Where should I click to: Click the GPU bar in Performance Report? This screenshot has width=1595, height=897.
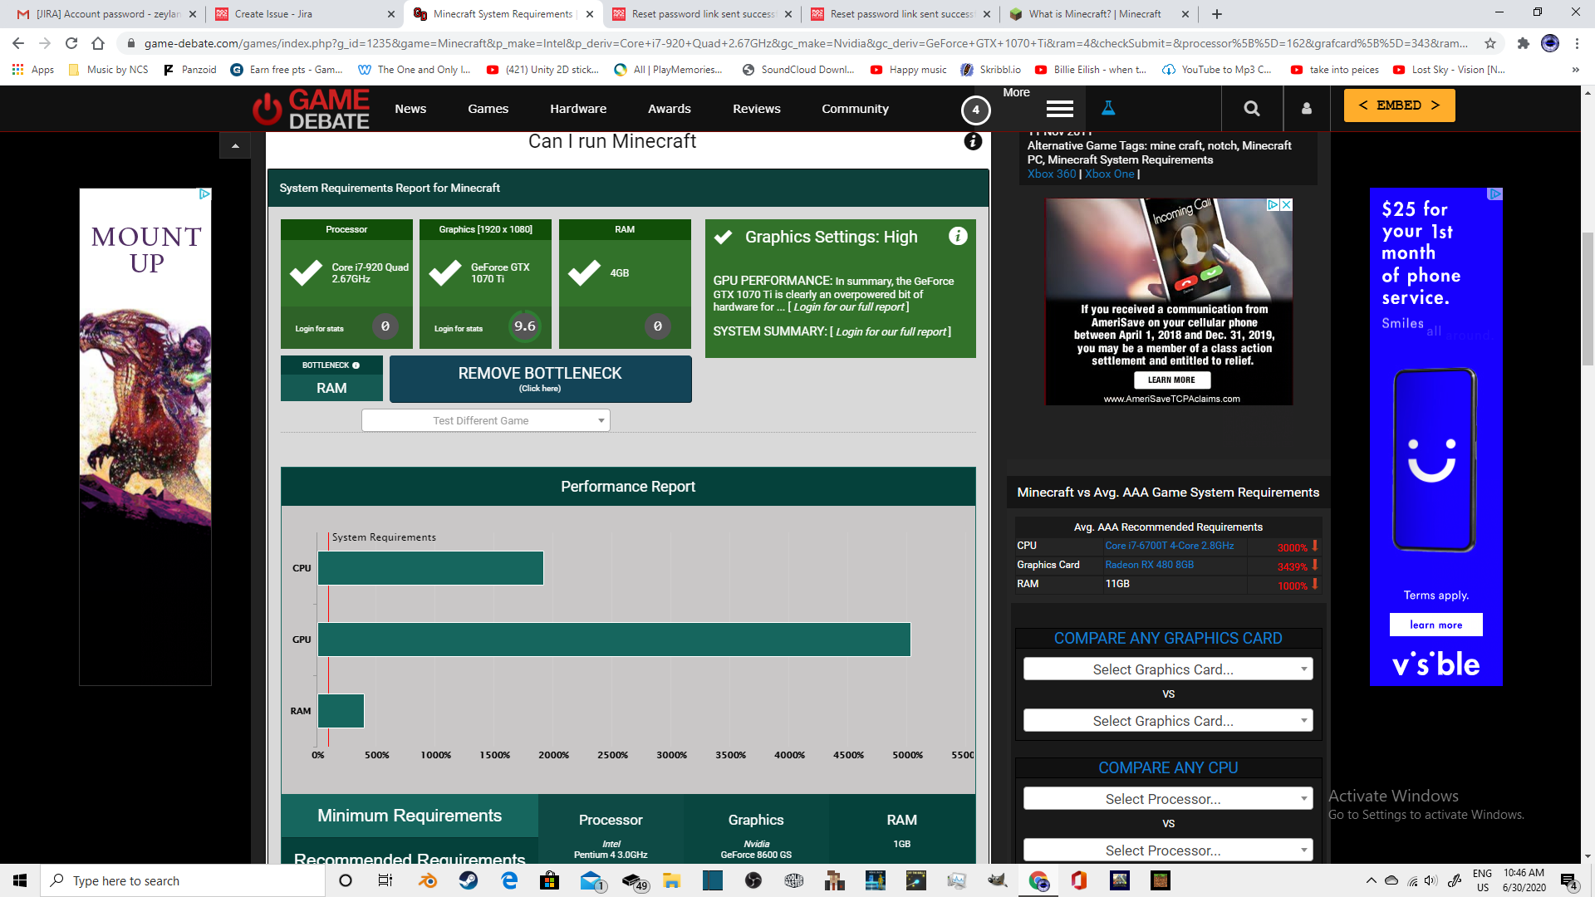[x=614, y=640]
